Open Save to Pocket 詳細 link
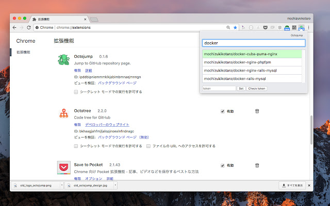 (110, 179)
